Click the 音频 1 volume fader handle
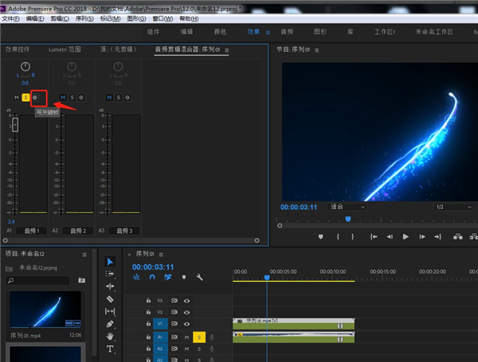 (x=14, y=124)
